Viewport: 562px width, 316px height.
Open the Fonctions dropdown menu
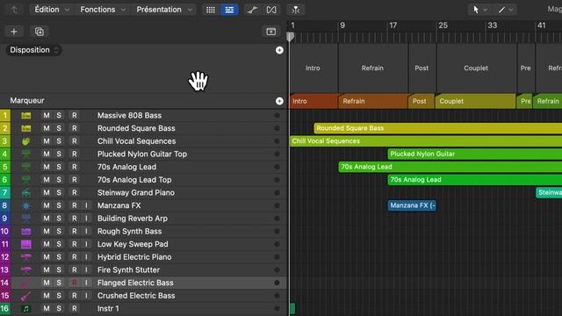click(103, 10)
